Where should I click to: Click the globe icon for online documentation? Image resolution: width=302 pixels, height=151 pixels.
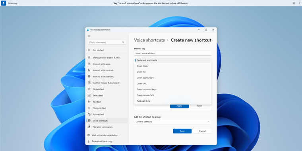[x=89, y=135]
